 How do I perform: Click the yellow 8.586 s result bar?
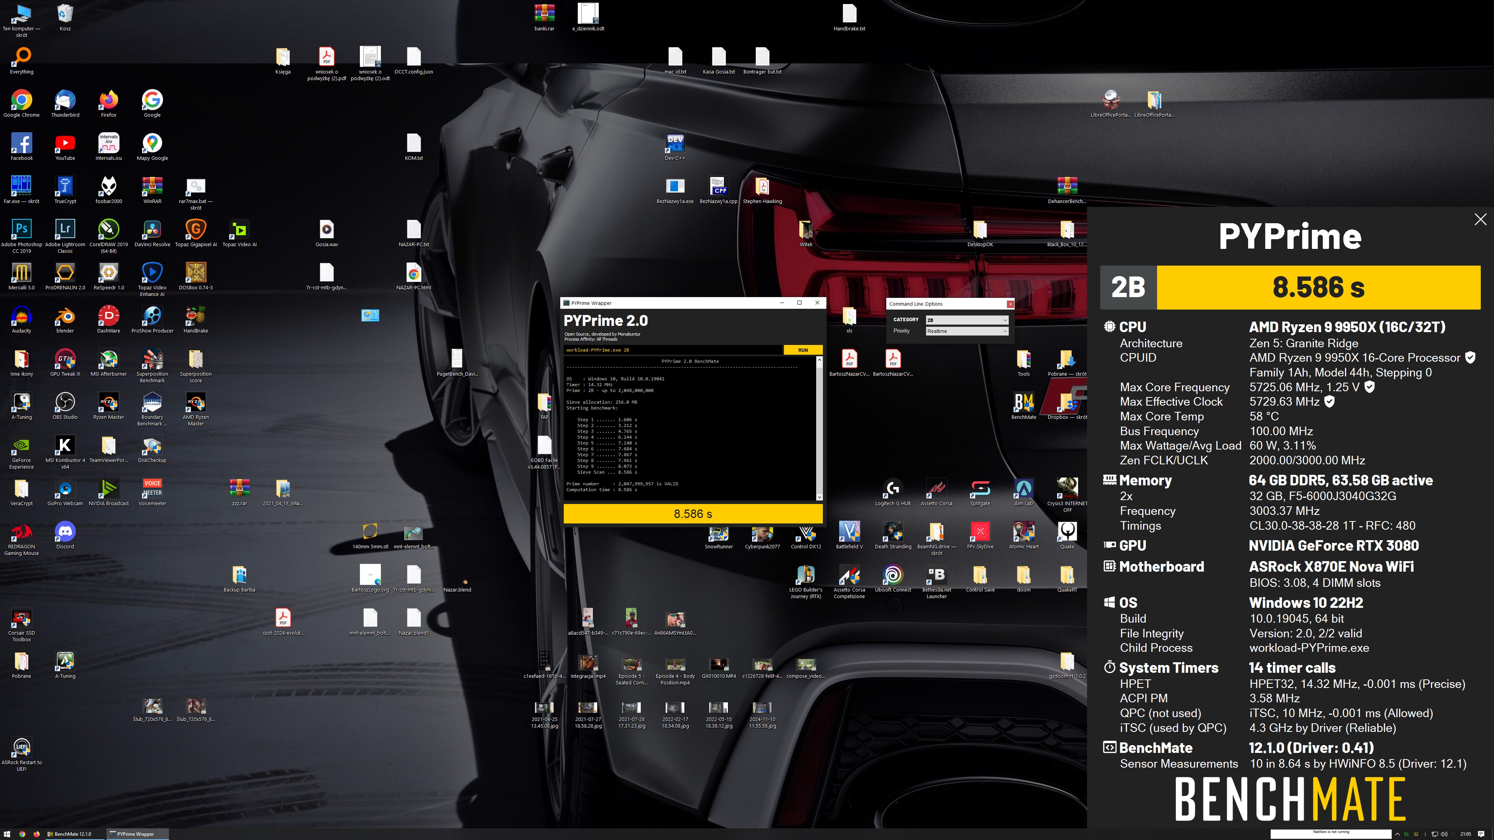(x=693, y=514)
